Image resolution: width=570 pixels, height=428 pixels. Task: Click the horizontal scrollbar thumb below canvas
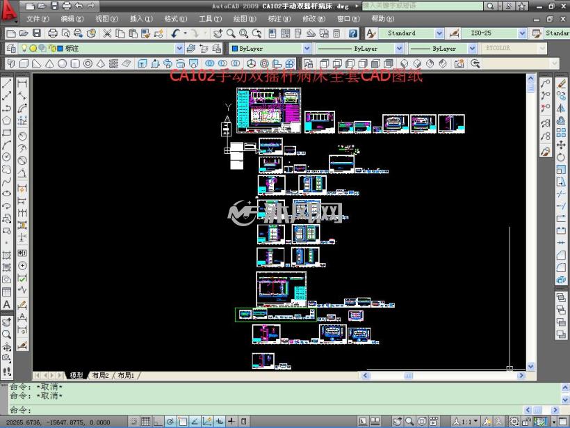click(409, 375)
